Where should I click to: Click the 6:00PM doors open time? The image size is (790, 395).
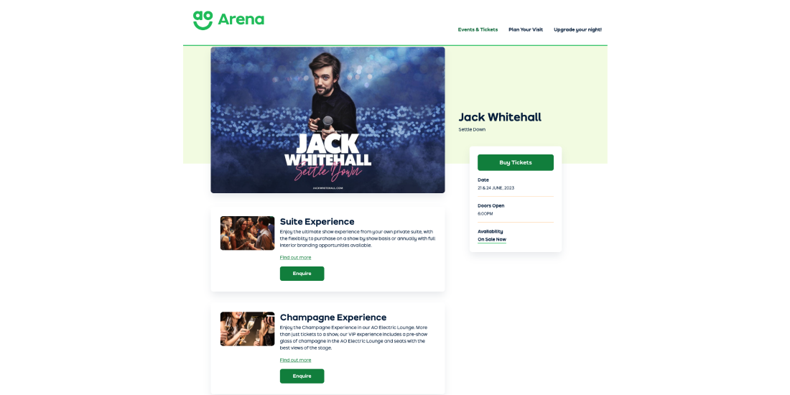(x=485, y=213)
